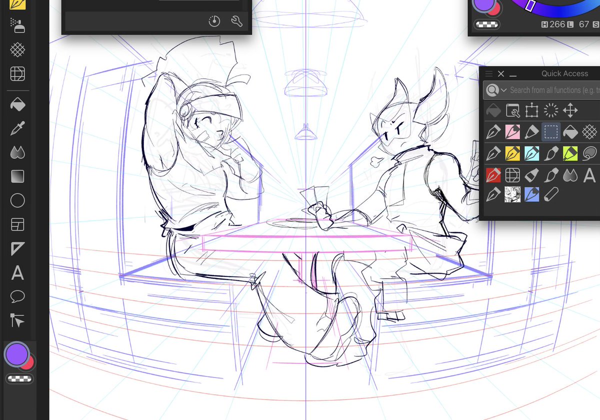Select the Text tool in left toolbar

(x=17, y=272)
